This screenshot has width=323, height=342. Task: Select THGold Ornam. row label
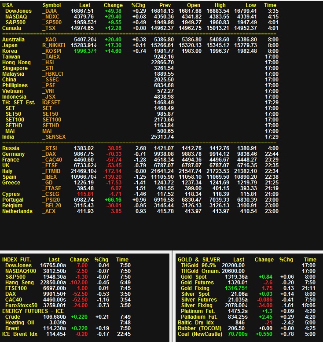pos(200,271)
